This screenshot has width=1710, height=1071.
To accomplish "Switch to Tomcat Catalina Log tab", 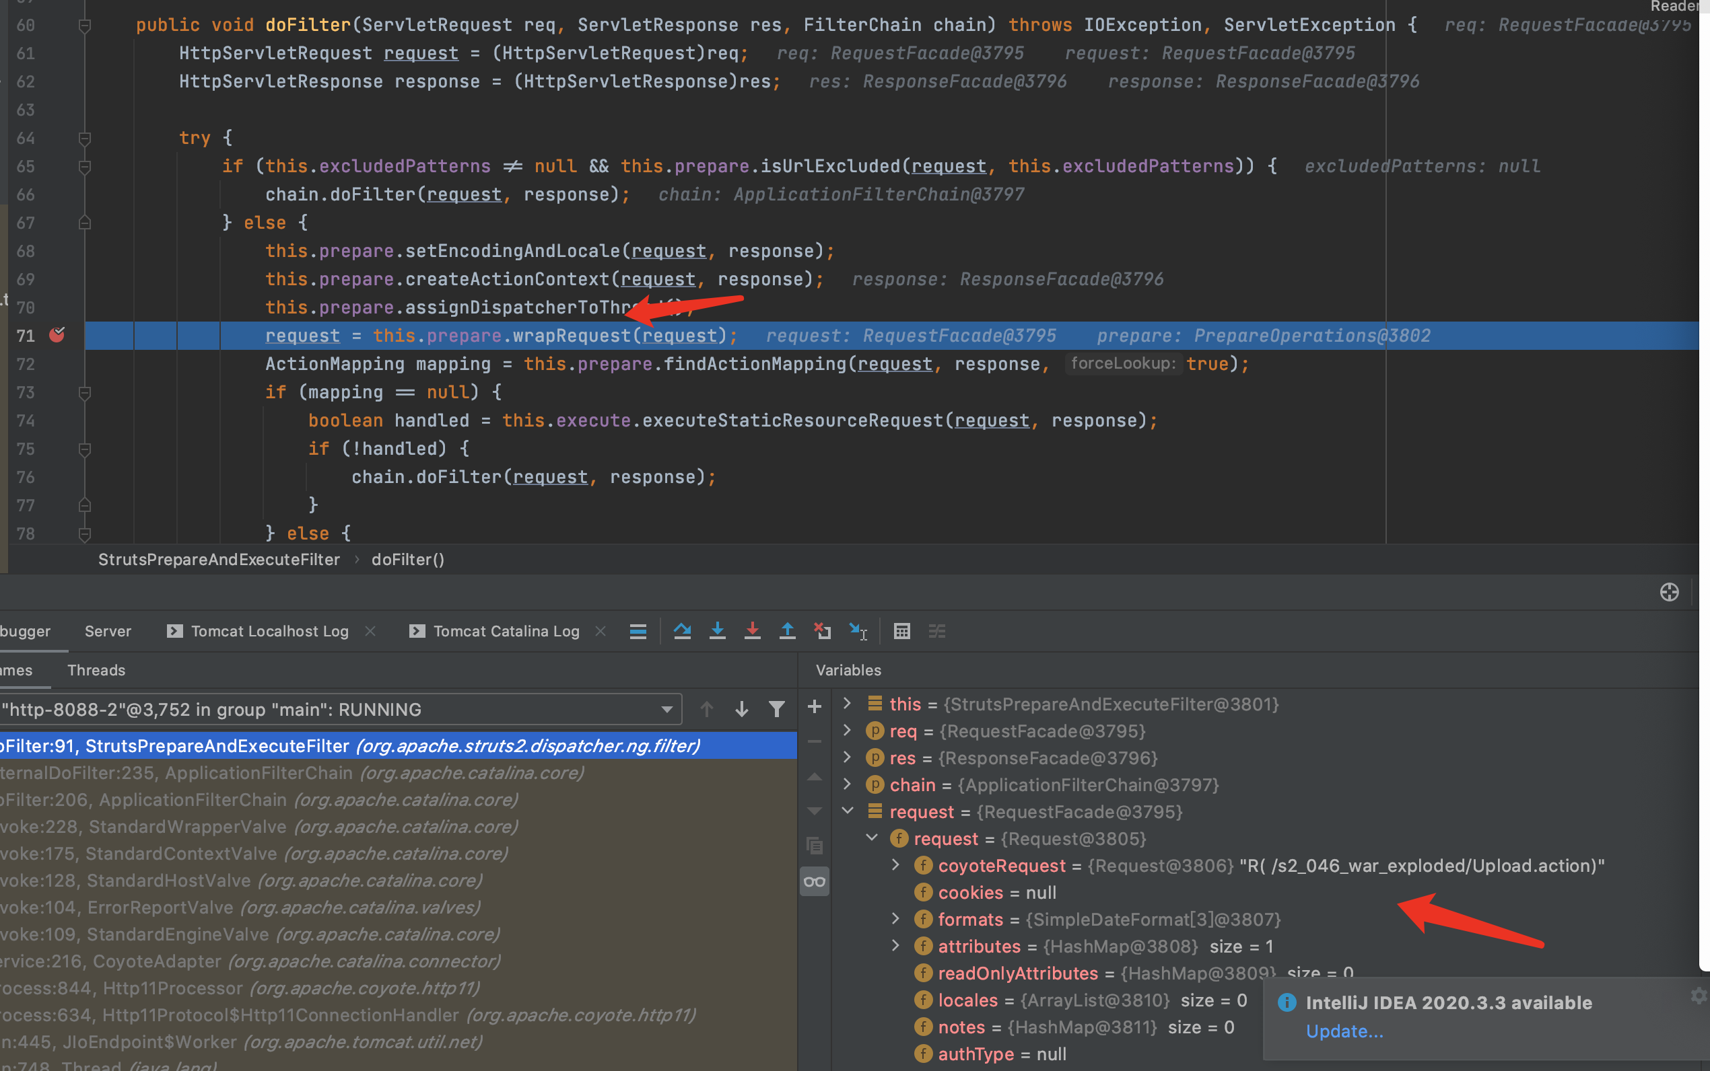I will [x=495, y=631].
